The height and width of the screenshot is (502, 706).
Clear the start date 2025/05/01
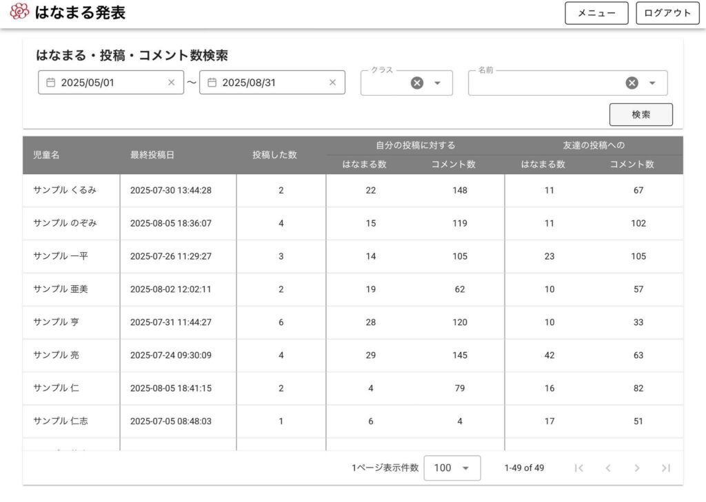point(172,83)
